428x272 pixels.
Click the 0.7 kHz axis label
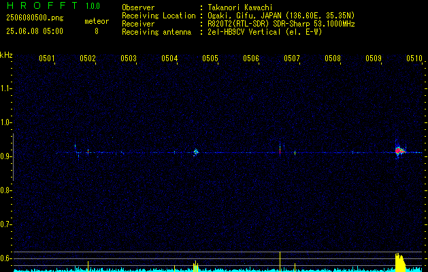(5, 224)
